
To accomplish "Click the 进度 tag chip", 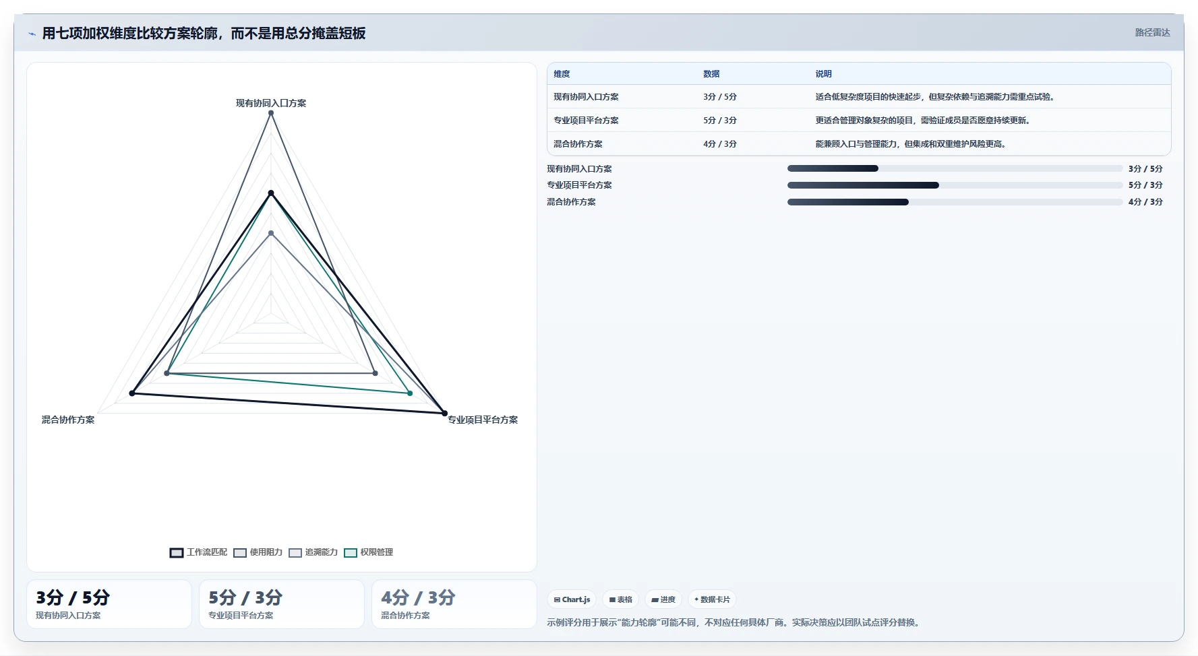I will pyautogui.click(x=663, y=599).
